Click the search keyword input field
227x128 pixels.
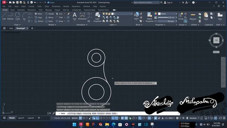point(146,2)
